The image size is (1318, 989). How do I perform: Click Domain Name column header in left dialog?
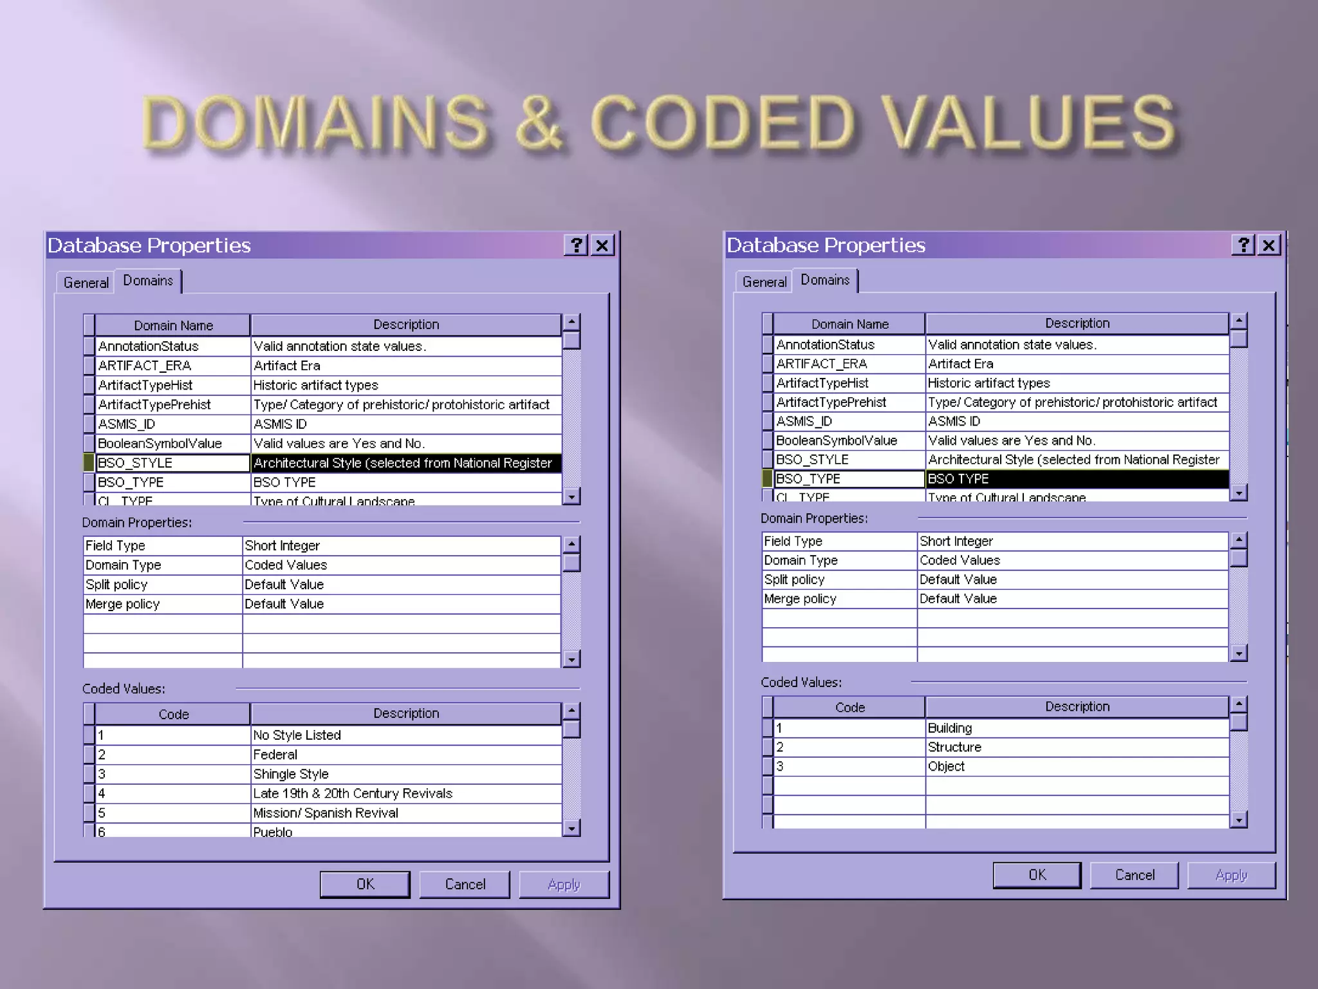pyautogui.click(x=172, y=325)
